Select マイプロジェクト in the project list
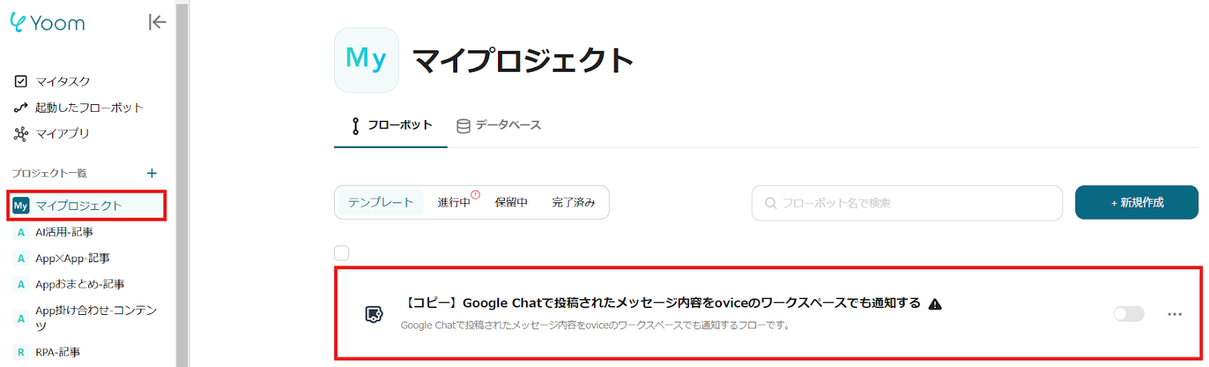Screen dimensions: 1209x367 (86, 205)
